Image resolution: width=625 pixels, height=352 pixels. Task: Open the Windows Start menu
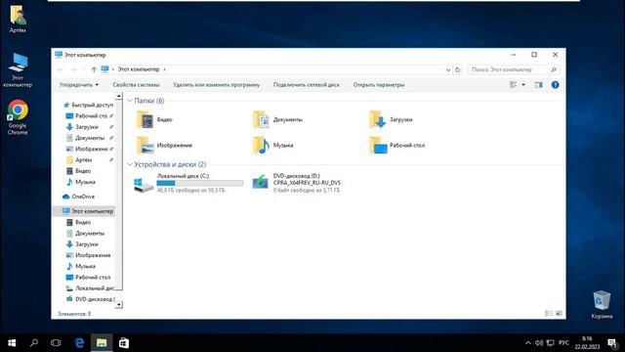pos(12,343)
